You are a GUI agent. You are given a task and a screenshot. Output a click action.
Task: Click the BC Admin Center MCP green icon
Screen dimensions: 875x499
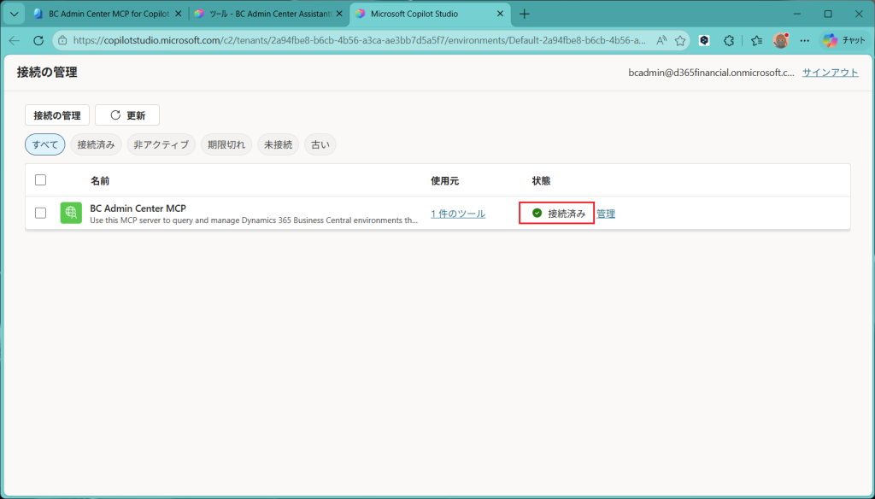(x=71, y=213)
